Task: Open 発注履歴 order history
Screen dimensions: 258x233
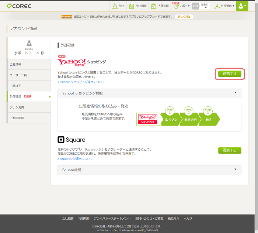Action: tap(137, 6)
